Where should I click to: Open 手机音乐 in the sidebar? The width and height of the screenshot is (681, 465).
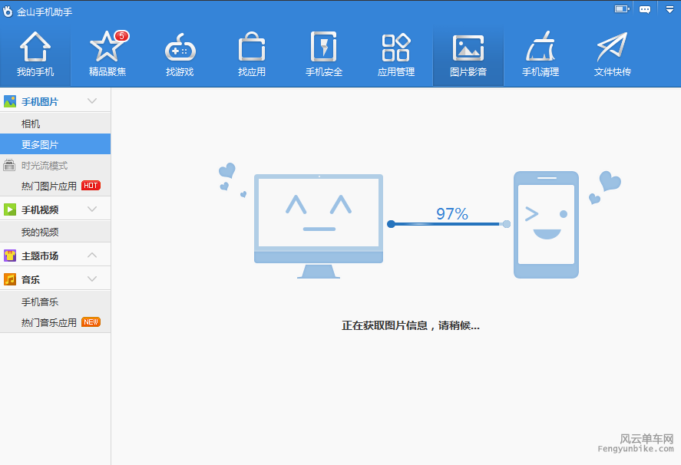pyautogui.click(x=40, y=302)
